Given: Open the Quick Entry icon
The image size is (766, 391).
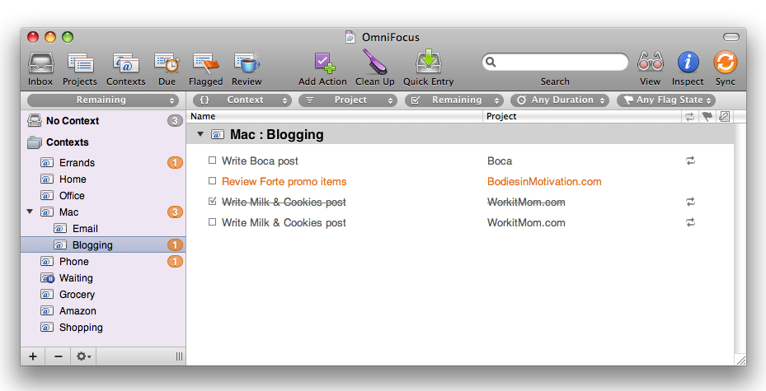Looking at the screenshot, I should pyautogui.click(x=429, y=62).
